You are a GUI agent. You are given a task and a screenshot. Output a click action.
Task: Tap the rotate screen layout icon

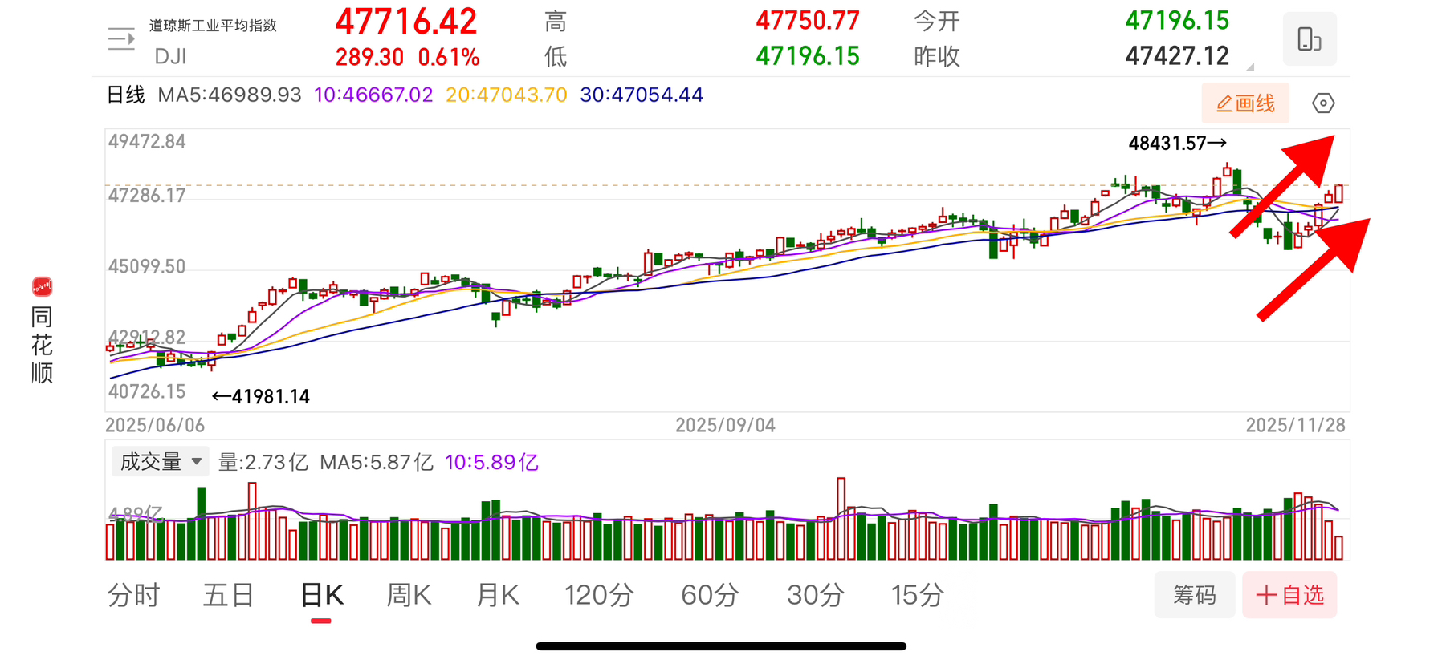point(1309,38)
